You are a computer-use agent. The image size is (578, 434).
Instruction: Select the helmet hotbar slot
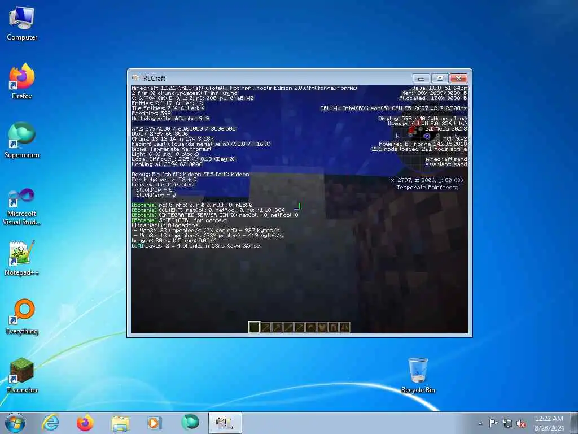click(x=311, y=327)
